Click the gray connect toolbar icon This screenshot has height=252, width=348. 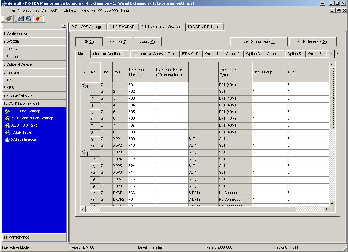9,19
